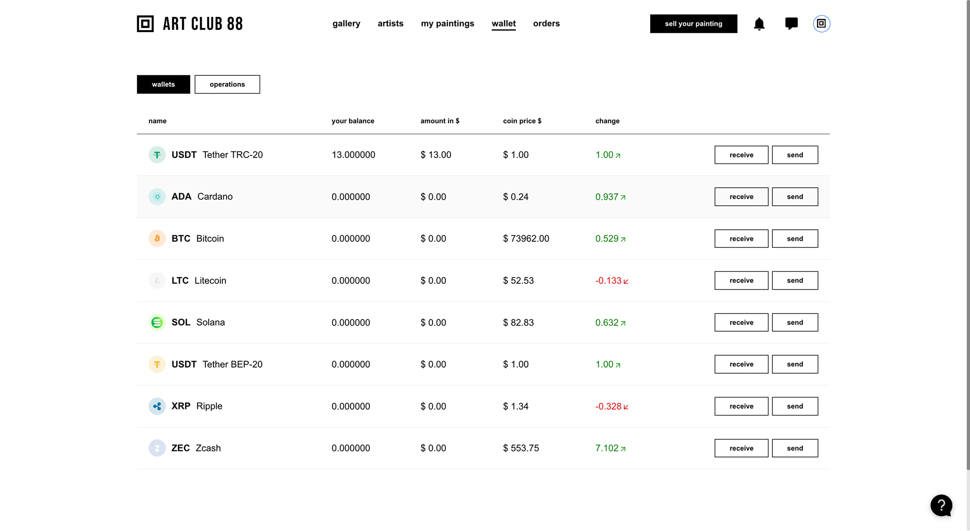Click the sell your painting button
Screen dimensions: 970x531
tap(693, 24)
